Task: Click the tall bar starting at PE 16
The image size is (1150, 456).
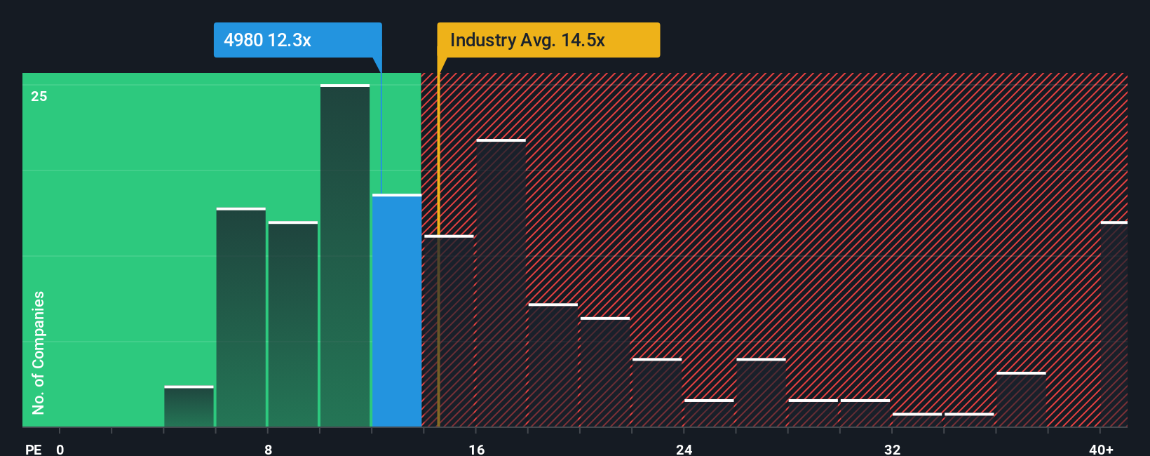Action: 501,283
